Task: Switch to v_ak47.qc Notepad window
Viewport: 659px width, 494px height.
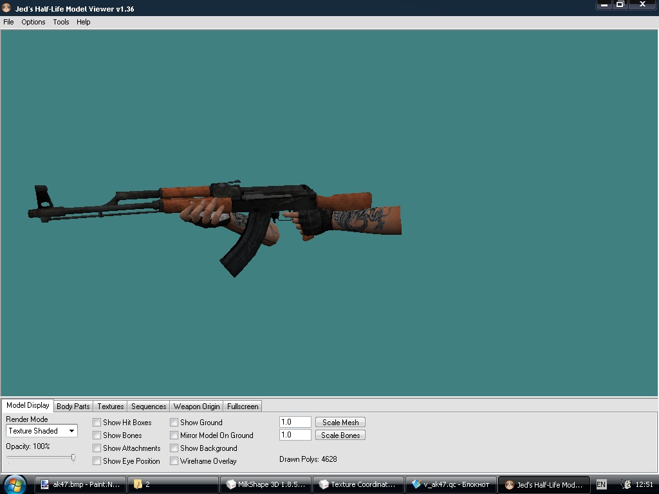Action: [x=451, y=484]
